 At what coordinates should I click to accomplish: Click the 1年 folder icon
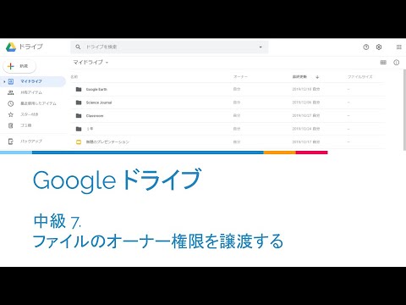(x=79, y=129)
